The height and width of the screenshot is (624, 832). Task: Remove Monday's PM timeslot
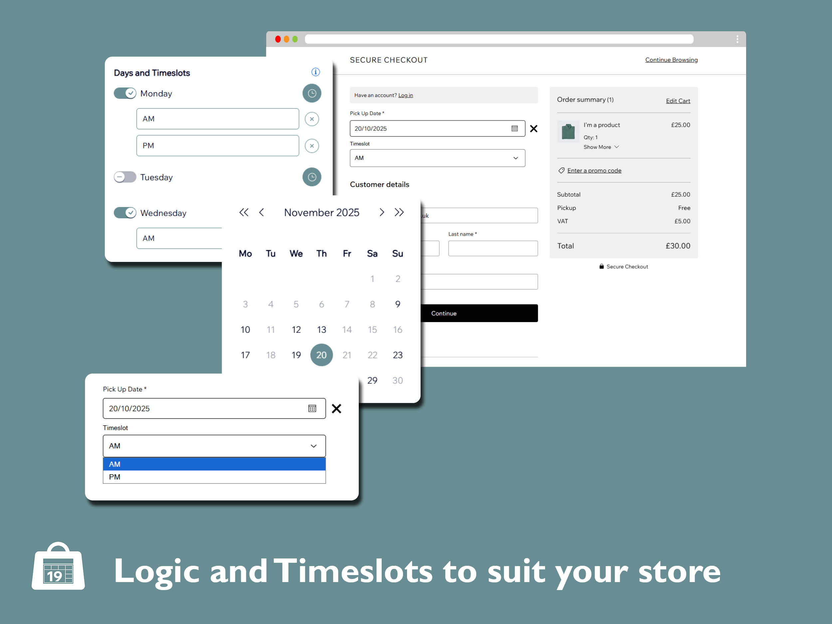[x=312, y=145]
